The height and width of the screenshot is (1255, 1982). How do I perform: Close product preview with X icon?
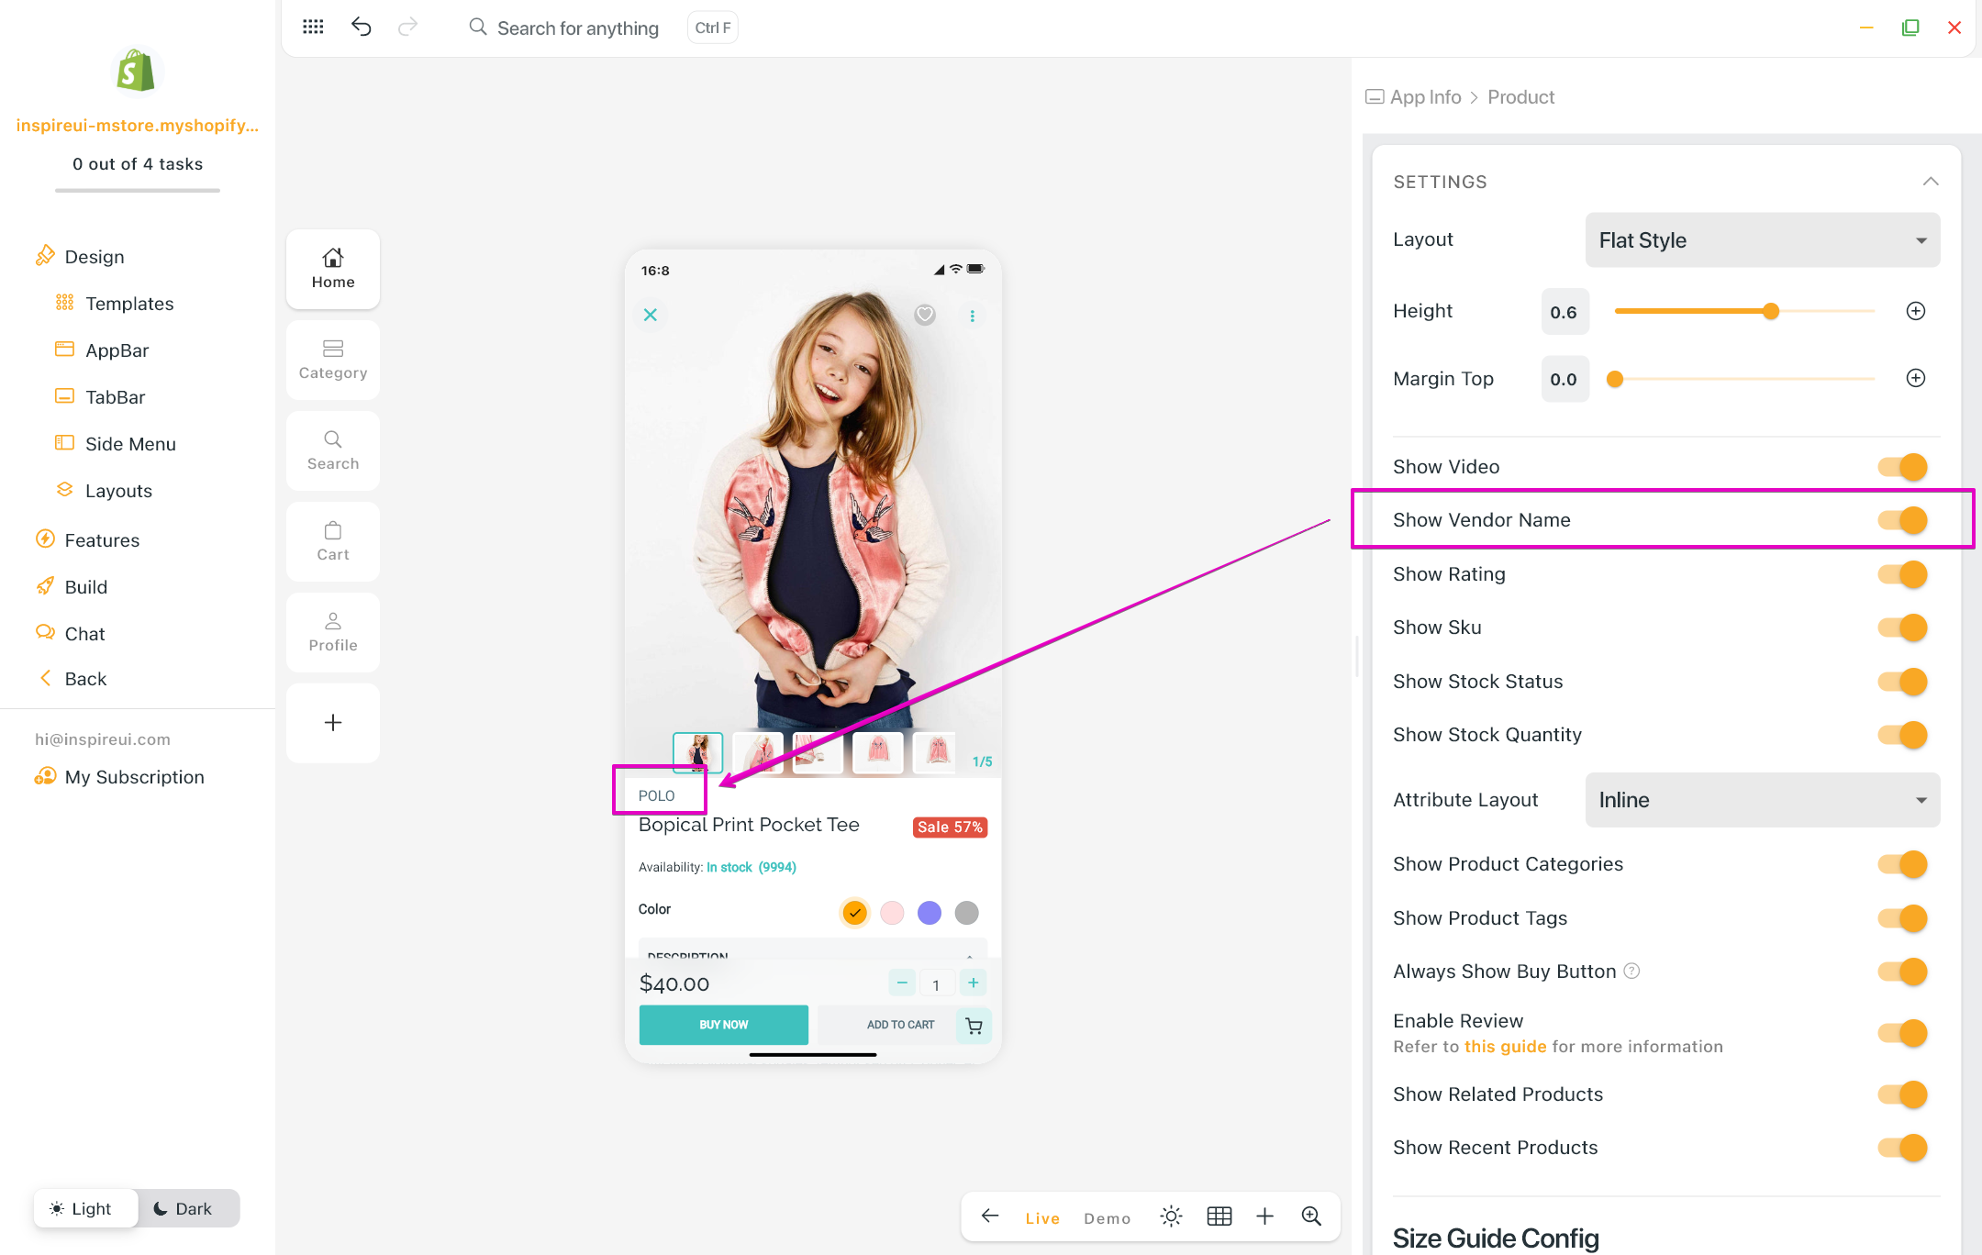[651, 315]
